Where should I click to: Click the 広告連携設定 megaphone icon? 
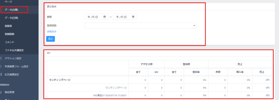pyautogui.click(x=1, y=75)
